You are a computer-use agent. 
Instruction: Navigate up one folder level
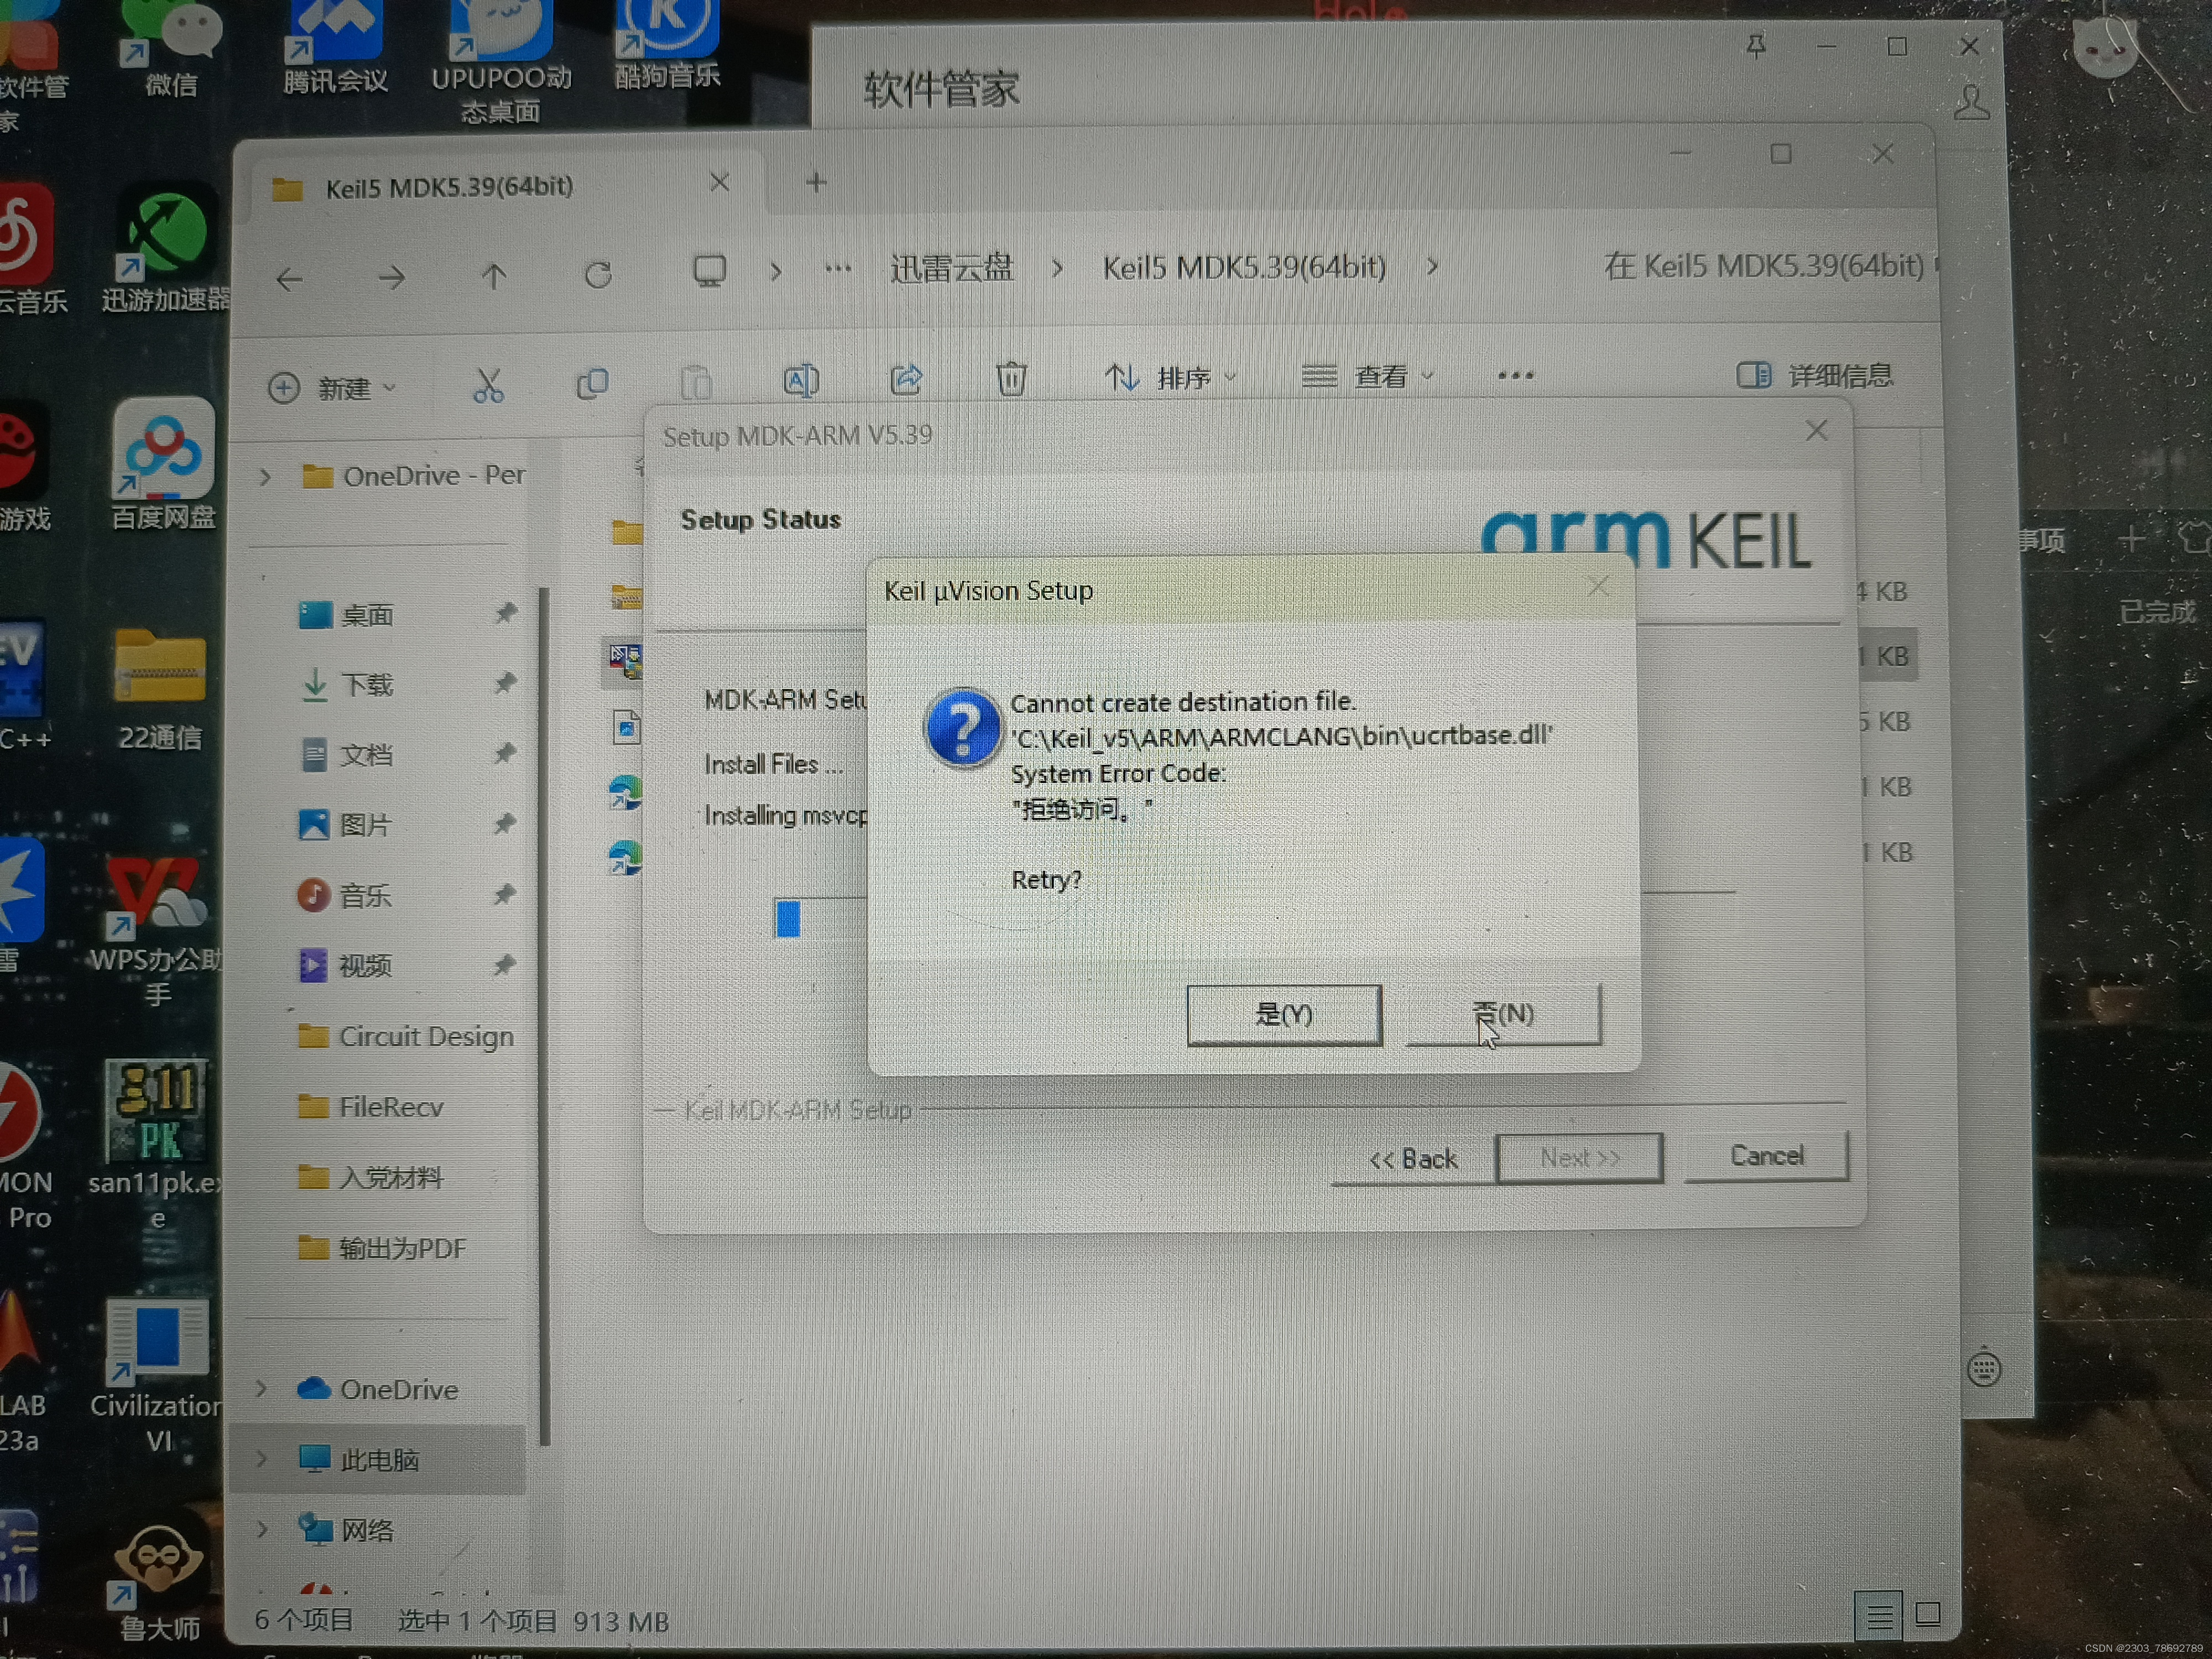(493, 276)
